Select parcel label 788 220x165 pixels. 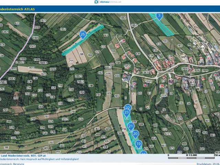(x=120, y=133)
